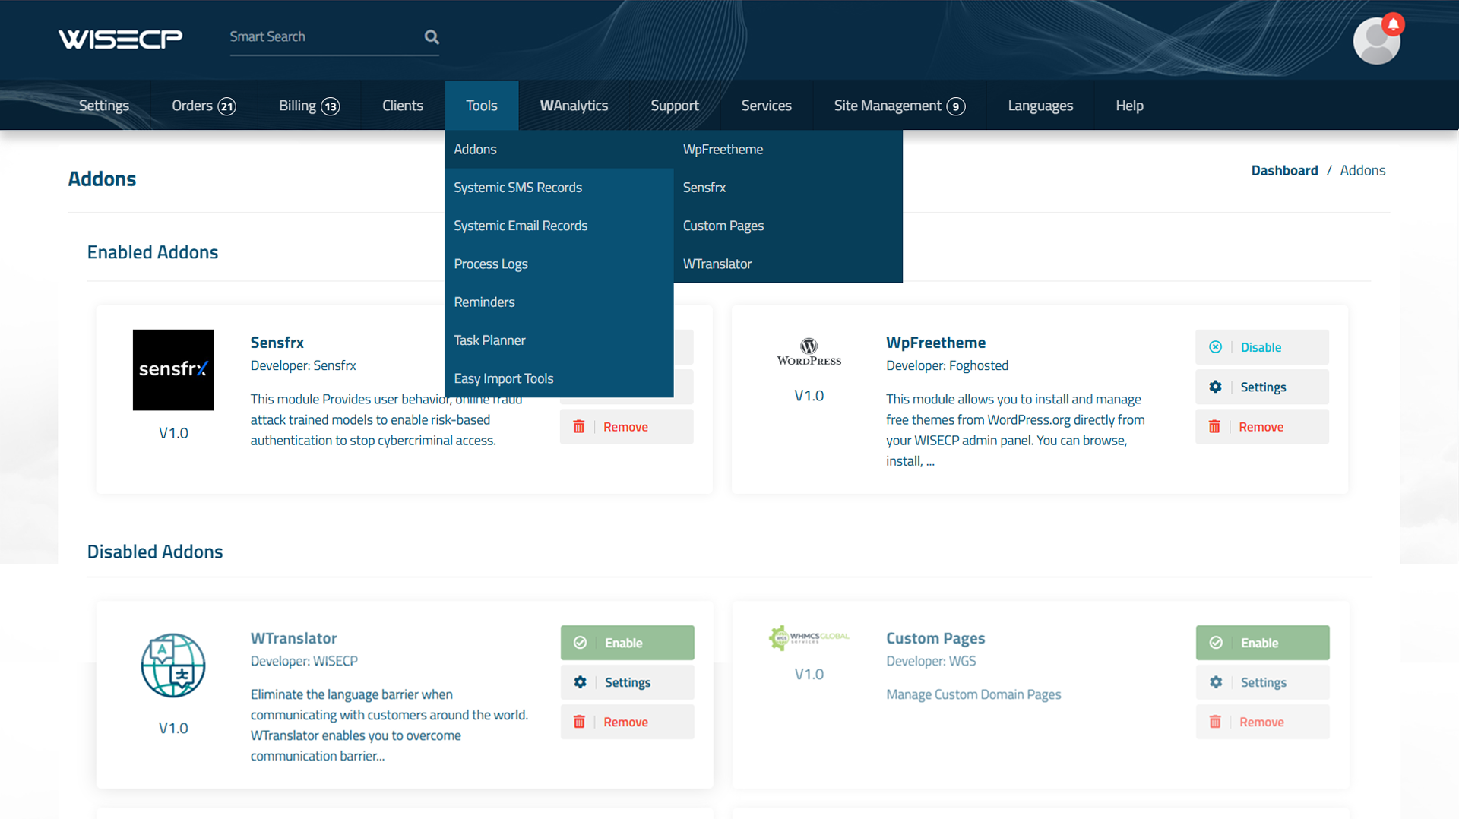The image size is (1459, 819).
Task: Click the trash icon in WTranslator Remove
Action: 579,722
